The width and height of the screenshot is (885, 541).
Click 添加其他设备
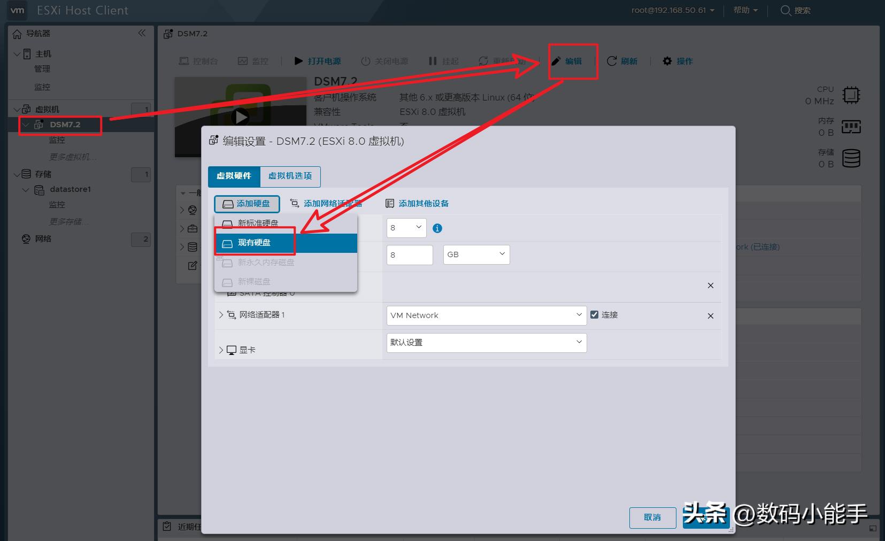click(417, 204)
